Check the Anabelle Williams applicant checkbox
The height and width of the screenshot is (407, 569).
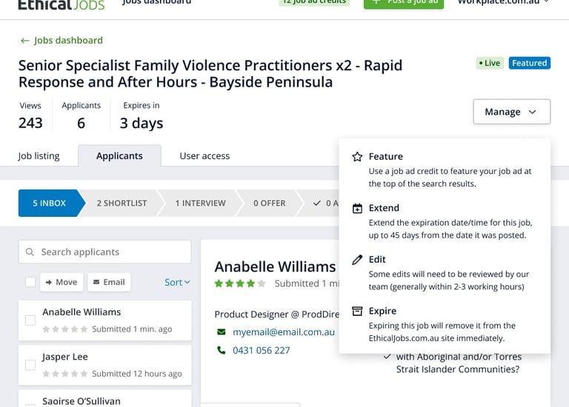(30, 320)
